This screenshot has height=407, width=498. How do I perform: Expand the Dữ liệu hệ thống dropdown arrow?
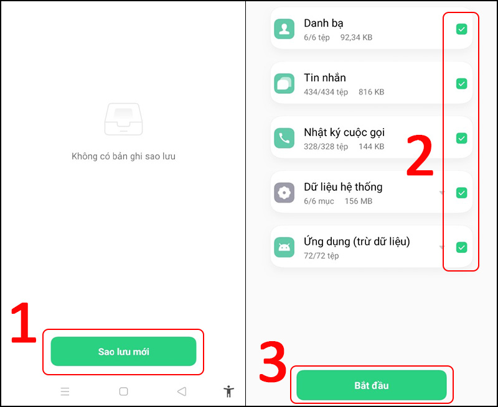click(x=441, y=193)
